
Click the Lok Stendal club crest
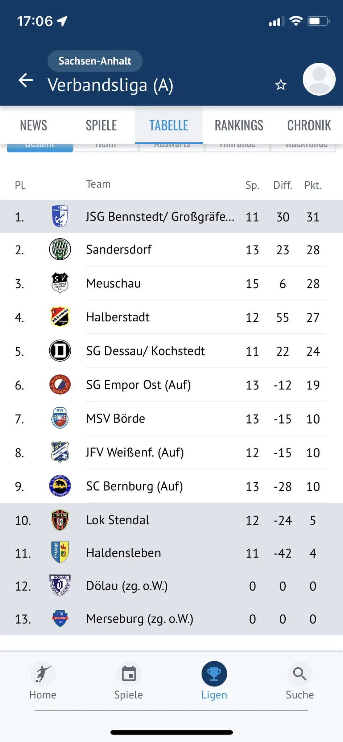pyautogui.click(x=60, y=520)
